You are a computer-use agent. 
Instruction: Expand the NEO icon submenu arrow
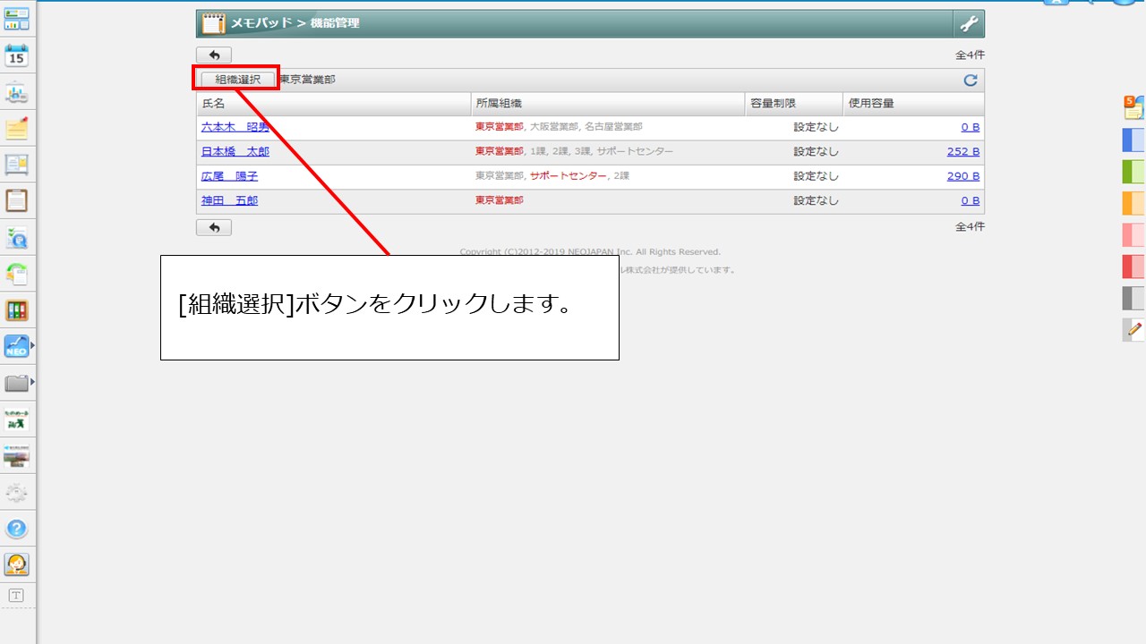click(x=33, y=345)
